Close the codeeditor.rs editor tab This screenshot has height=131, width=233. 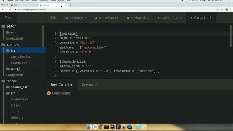pyautogui.click(x=159, y=18)
